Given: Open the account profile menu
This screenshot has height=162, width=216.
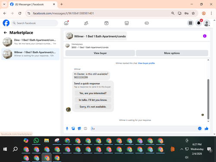Looking at the screenshot, I should point(206,23).
